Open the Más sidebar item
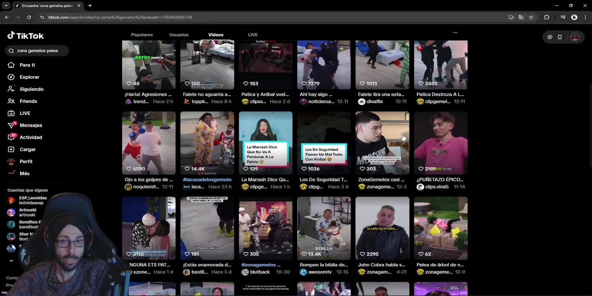 point(25,173)
